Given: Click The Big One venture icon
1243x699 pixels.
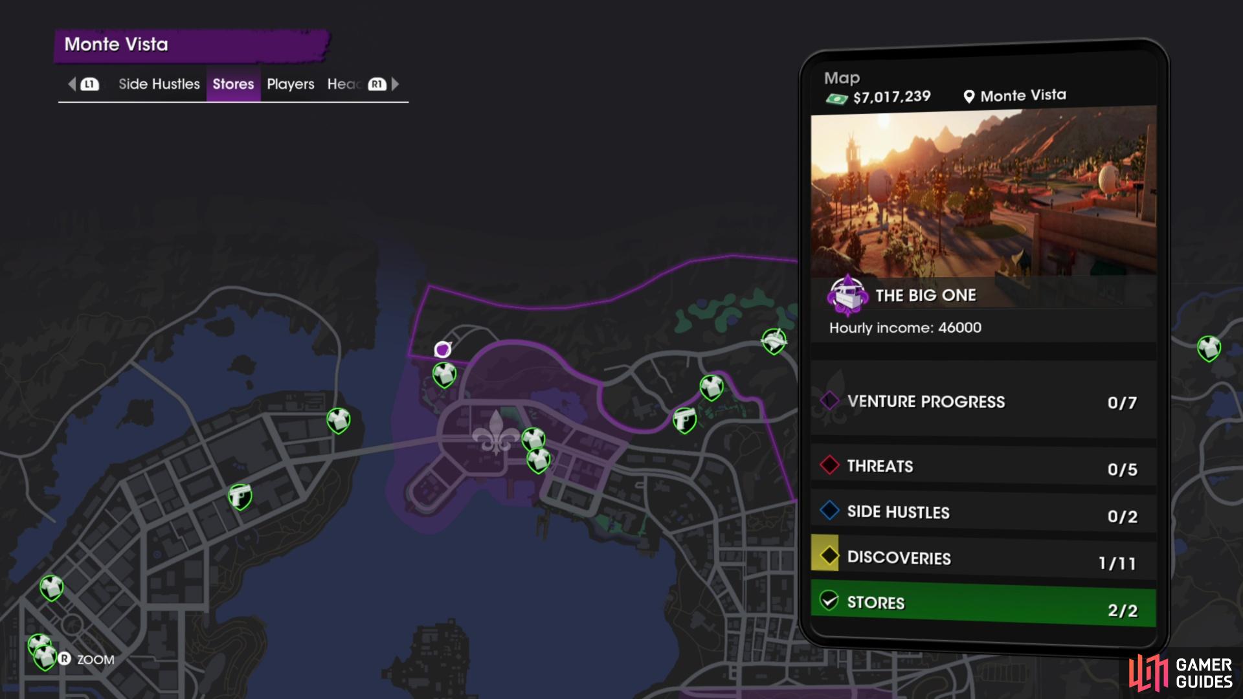Looking at the screenshot, I should 847,295.
